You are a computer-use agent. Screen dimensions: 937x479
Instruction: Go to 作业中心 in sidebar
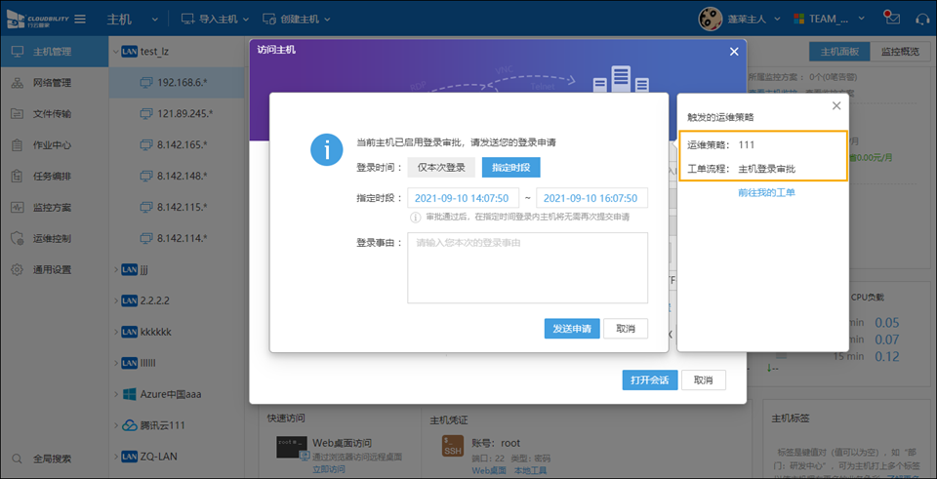(x=53, y=145)
